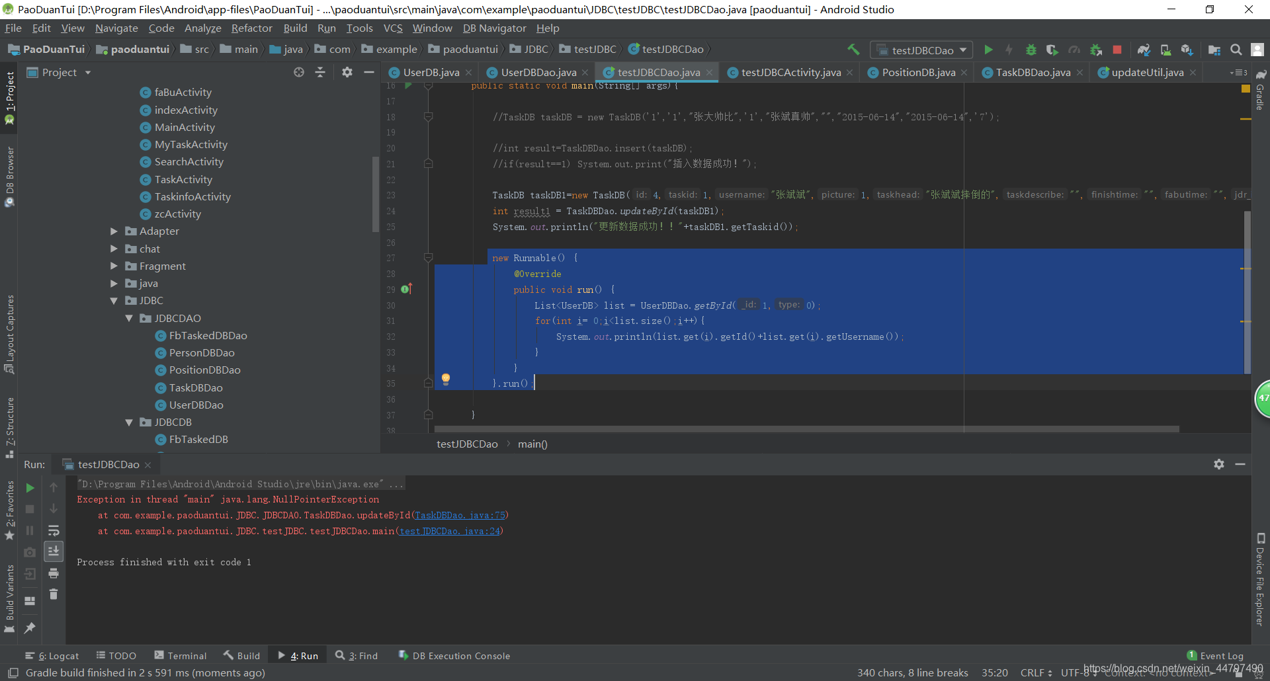Click the Project tree vertical scrollbar
This screenshot has width=1270, height=681.
[x=376, y=194]
